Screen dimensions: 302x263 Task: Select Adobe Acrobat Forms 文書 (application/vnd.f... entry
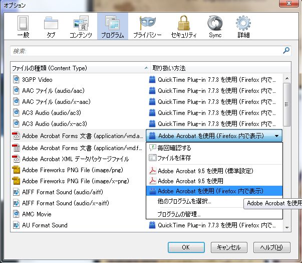point(82,148)
